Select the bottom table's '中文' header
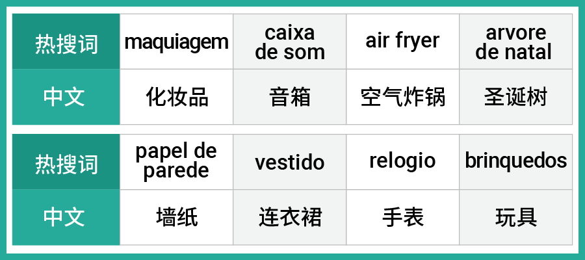The width and height of the screenshot is (585, 260). (66, 217)
